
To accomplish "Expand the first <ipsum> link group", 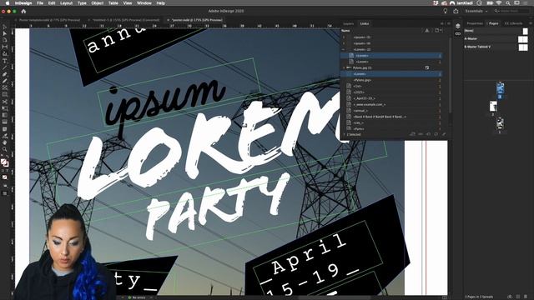I will 343,37.
